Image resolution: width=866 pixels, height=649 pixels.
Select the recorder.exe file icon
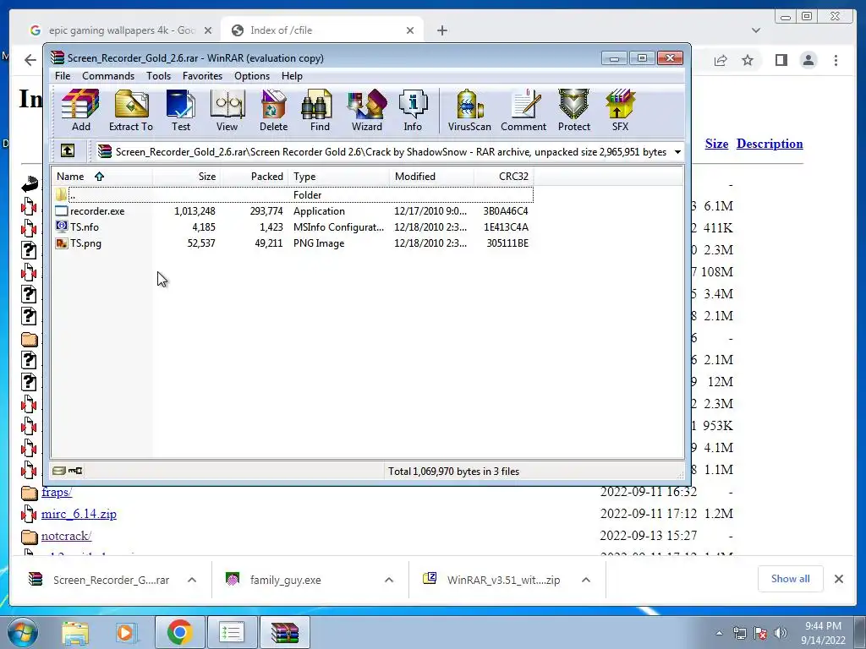pyautogui.click(x=61, y=210)
